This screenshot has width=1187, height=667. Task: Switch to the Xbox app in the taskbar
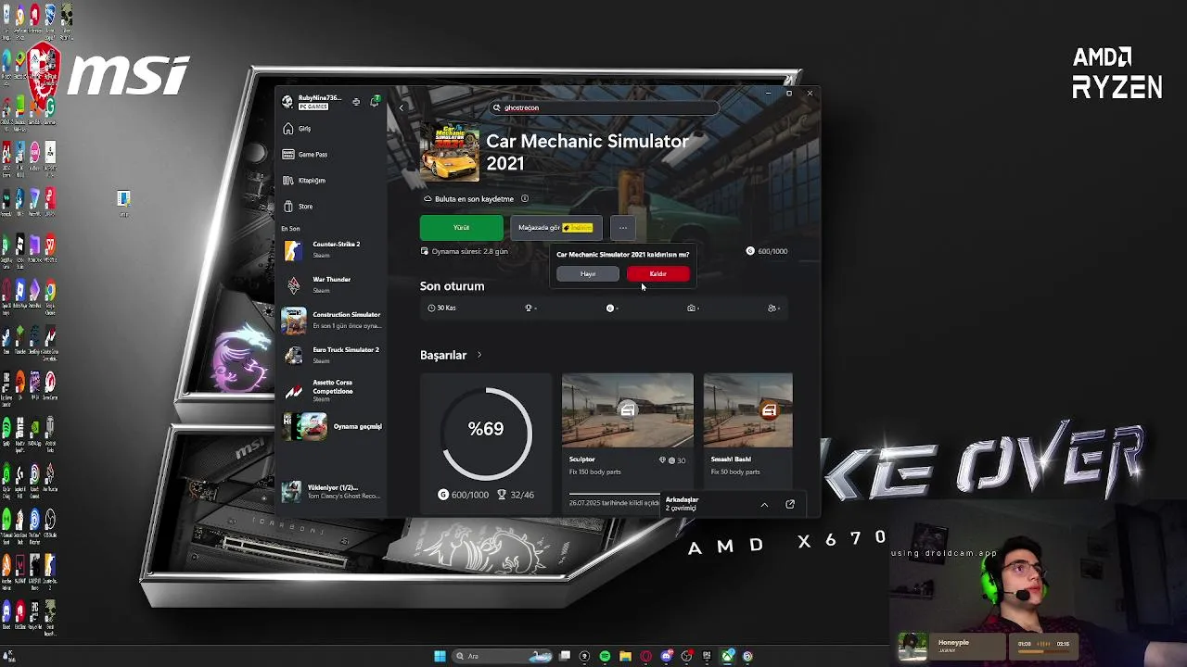(728, 656)
